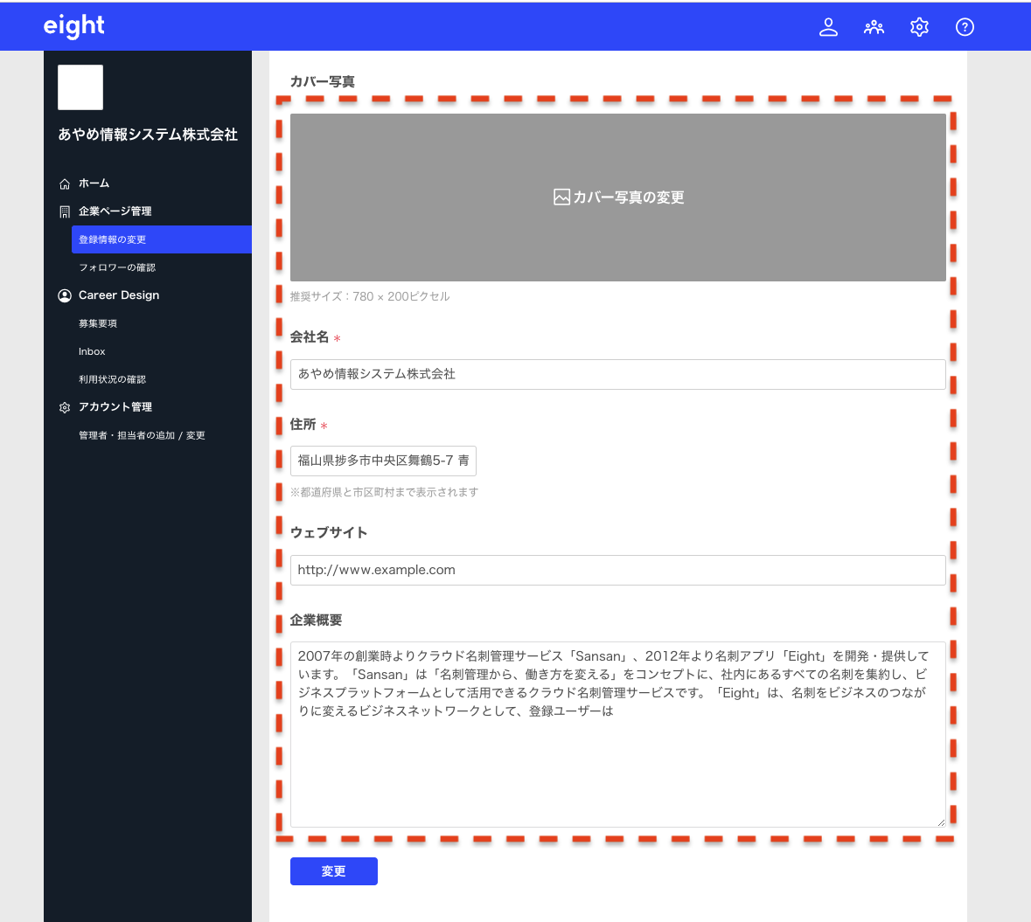
Task: Click the 企業概要 label
Action: coord(316,620)
